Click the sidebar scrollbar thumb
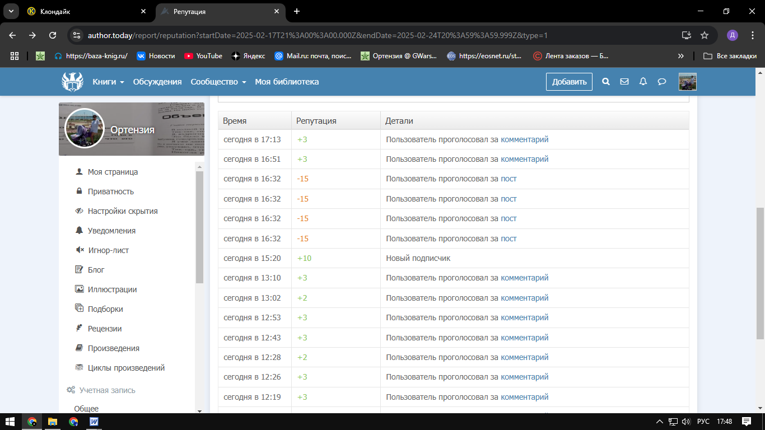This screenshot has height=430, width=765. point(199,227)
